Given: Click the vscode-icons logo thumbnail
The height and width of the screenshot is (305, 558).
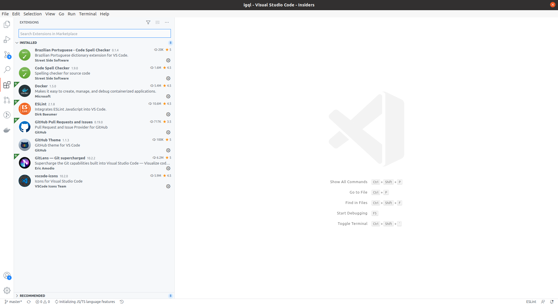Looking at the screenshot, I should tap(25, 181).
